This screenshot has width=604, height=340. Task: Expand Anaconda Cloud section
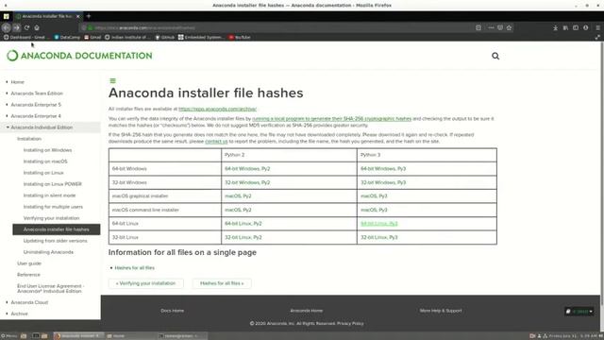click(29, 302)
